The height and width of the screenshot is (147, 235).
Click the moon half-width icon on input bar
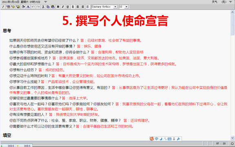pyautogui.click(x=161, y=139)
